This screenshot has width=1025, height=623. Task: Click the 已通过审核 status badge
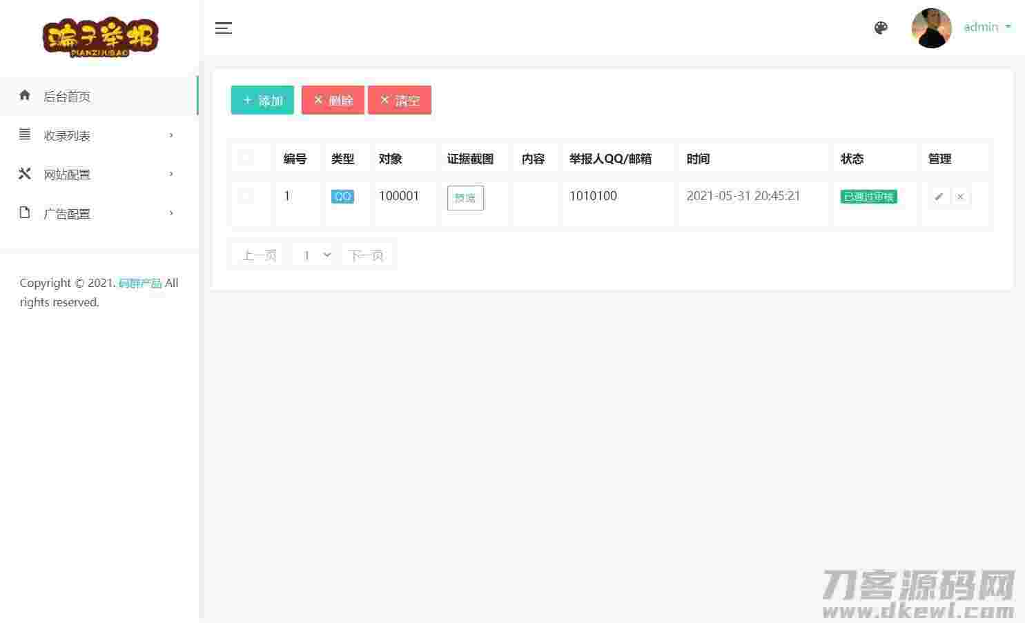click(869, 197)
